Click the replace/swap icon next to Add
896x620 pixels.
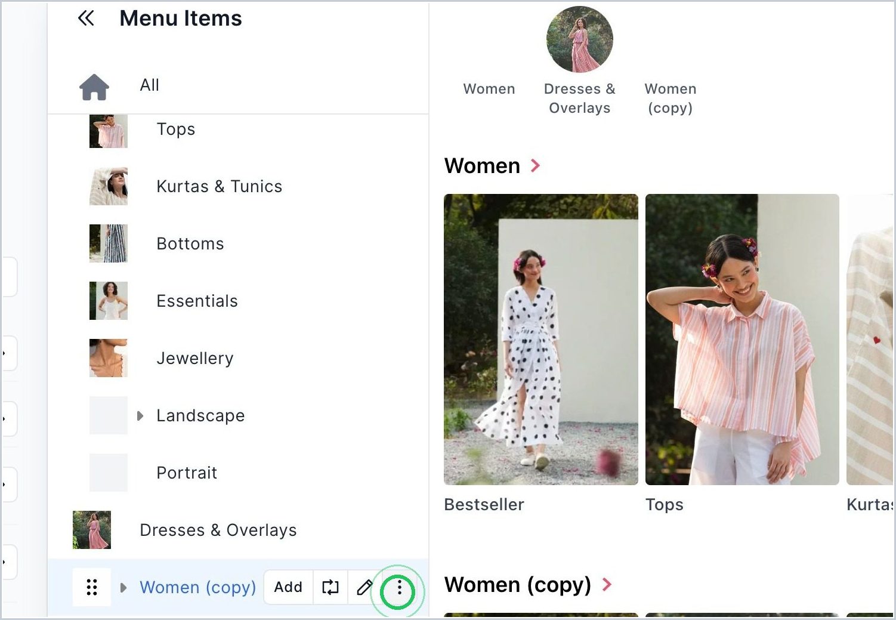[x=330, y=588]
